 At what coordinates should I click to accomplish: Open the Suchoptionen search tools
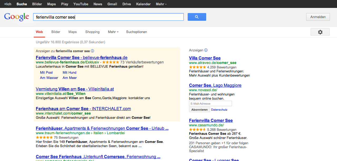136,32
